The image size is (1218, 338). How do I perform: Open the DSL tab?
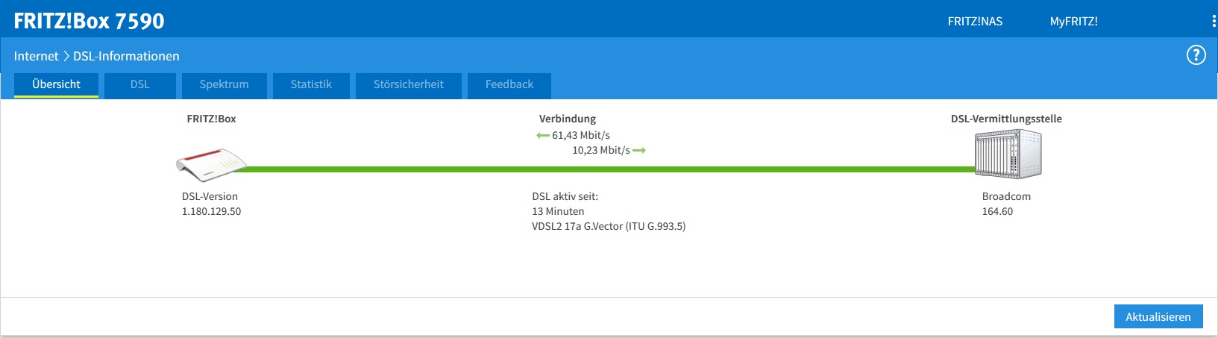point(139,85)
